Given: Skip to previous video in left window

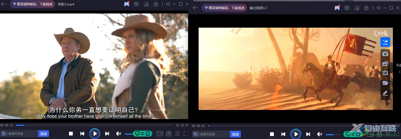Looking at the screenshot, I should (x=82, y=134).
